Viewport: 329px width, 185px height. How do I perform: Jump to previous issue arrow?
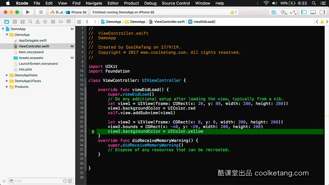tap(317, 22)
